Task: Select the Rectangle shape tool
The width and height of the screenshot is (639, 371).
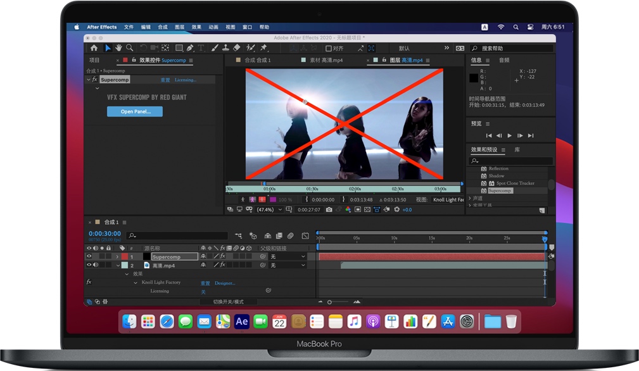Action: [180, 47]
